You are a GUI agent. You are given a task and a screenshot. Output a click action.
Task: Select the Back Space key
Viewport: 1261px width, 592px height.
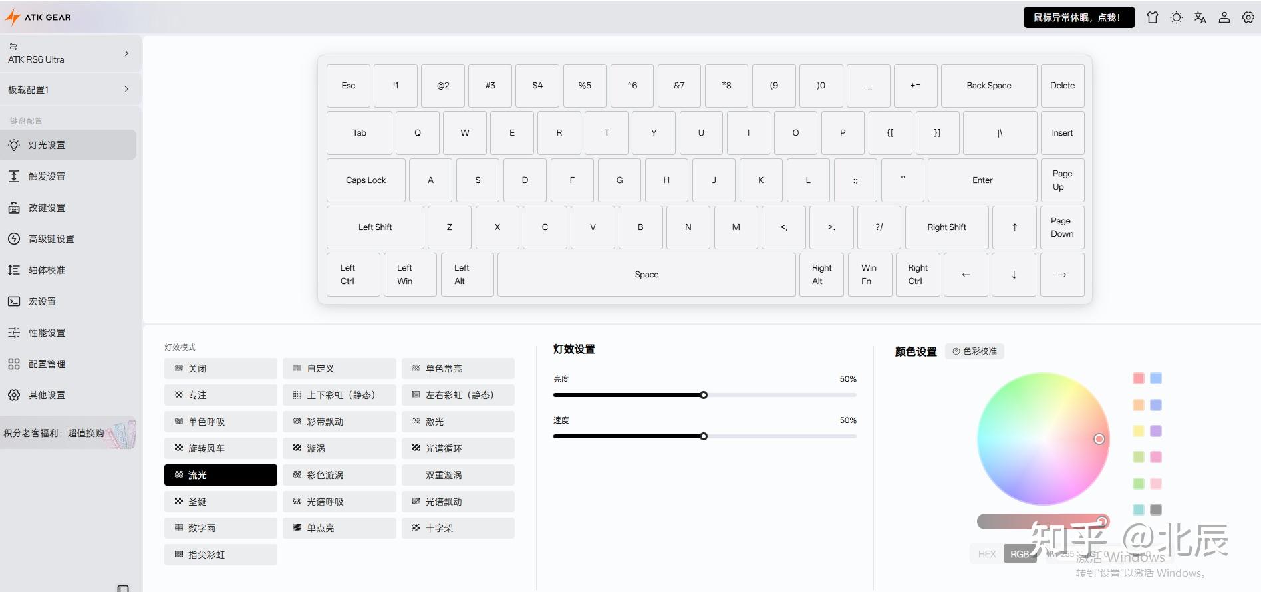coord(989,86)
